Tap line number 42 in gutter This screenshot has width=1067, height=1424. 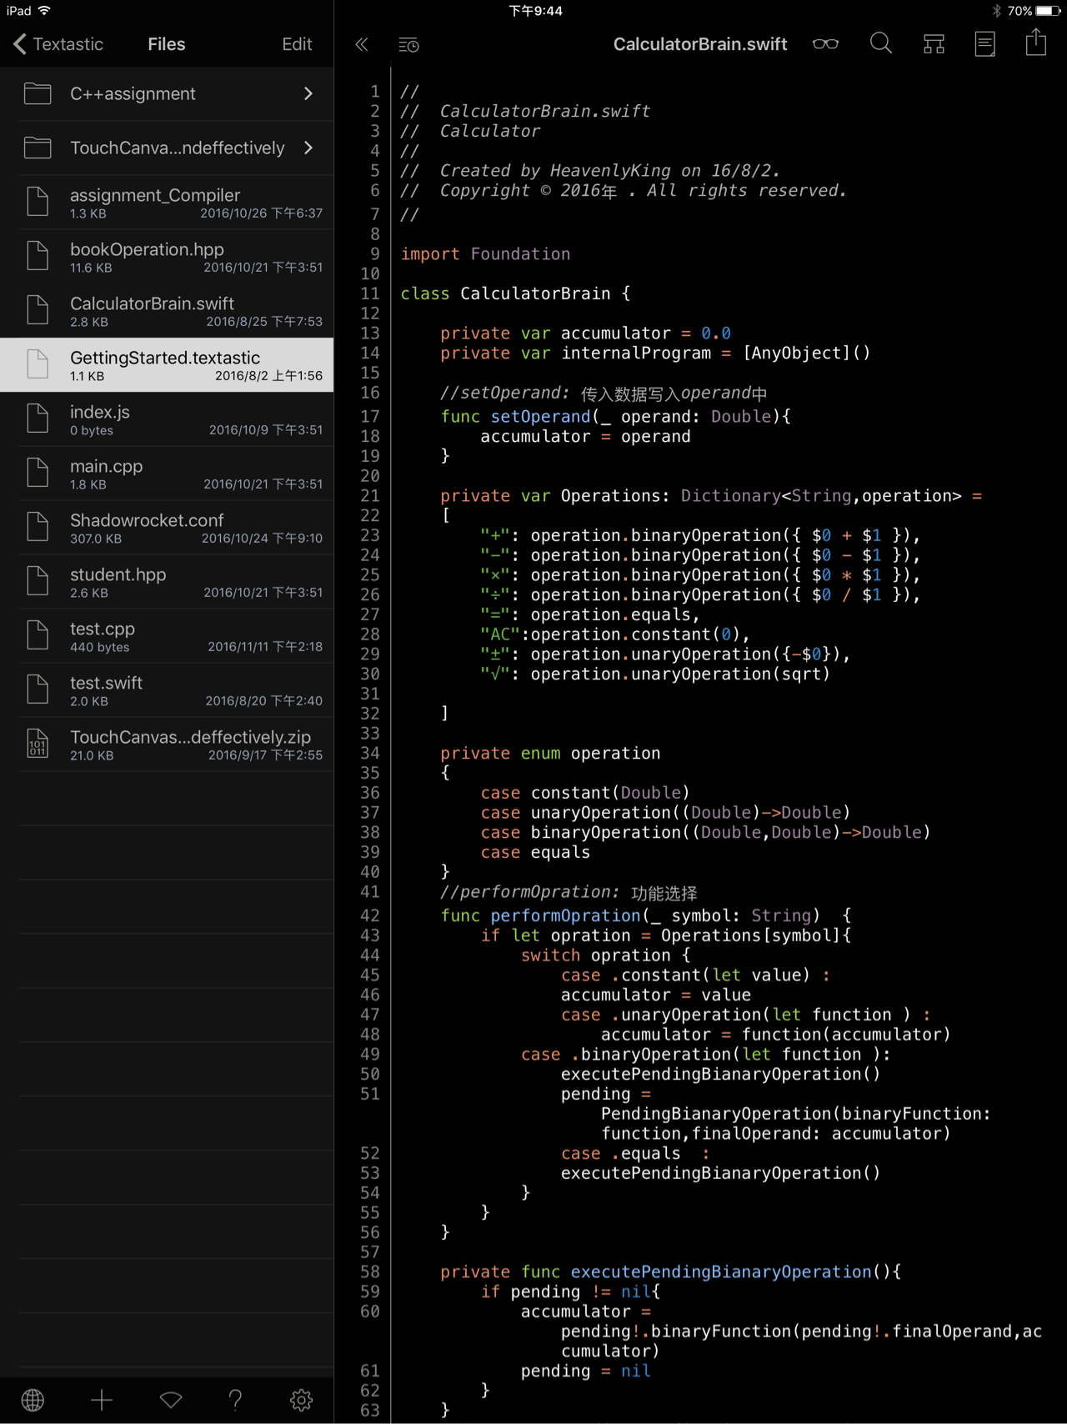(370, 915)
